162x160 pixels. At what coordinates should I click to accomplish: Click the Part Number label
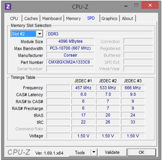[x=32, y=62]
